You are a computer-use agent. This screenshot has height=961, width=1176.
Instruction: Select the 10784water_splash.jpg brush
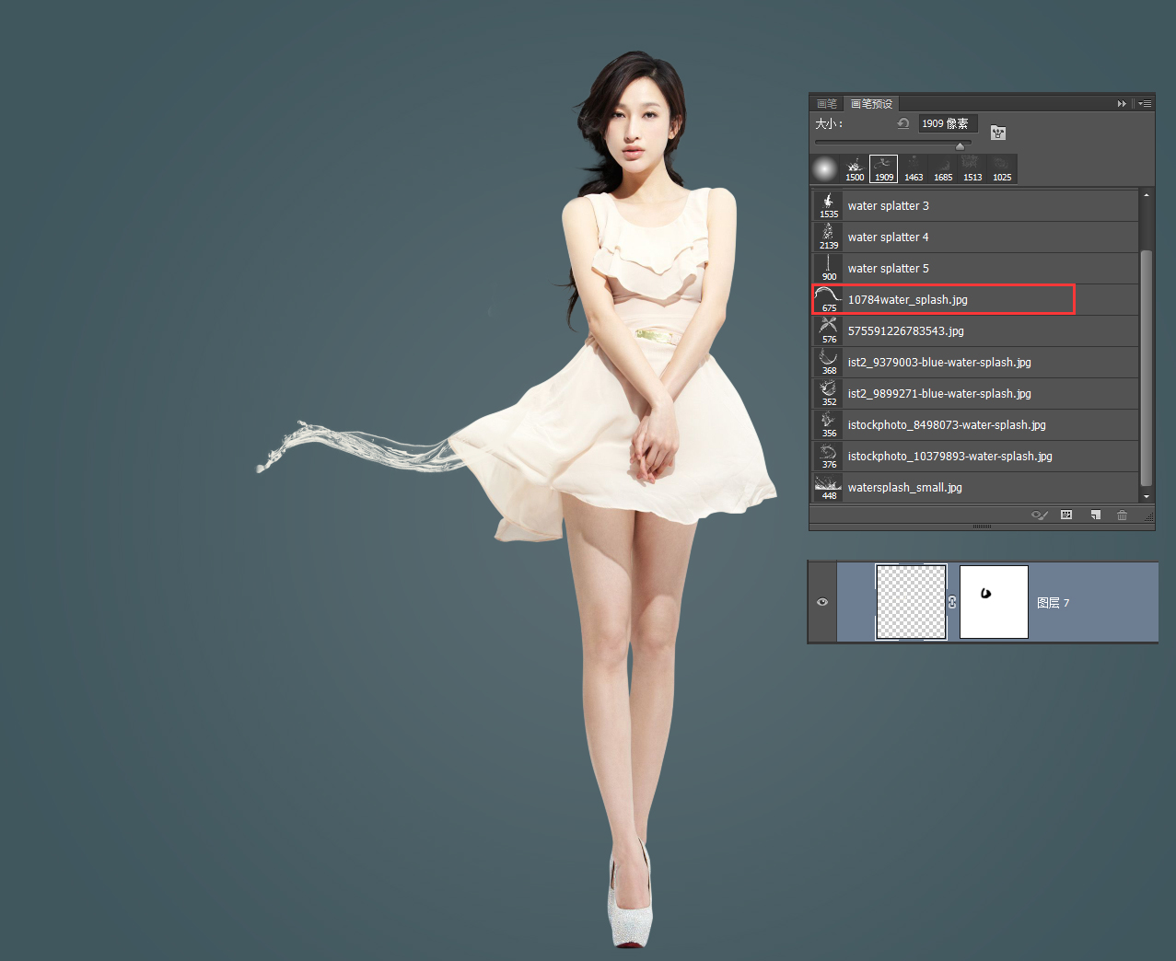(975, 300)
